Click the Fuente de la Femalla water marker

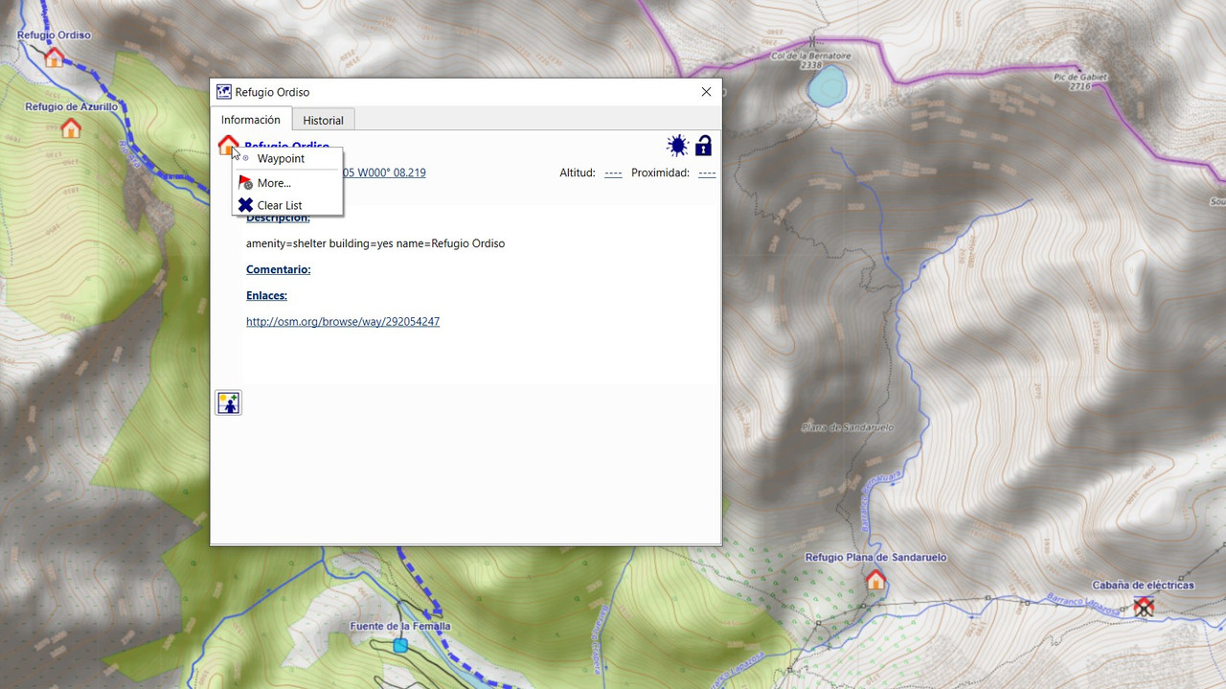(400, 645)
